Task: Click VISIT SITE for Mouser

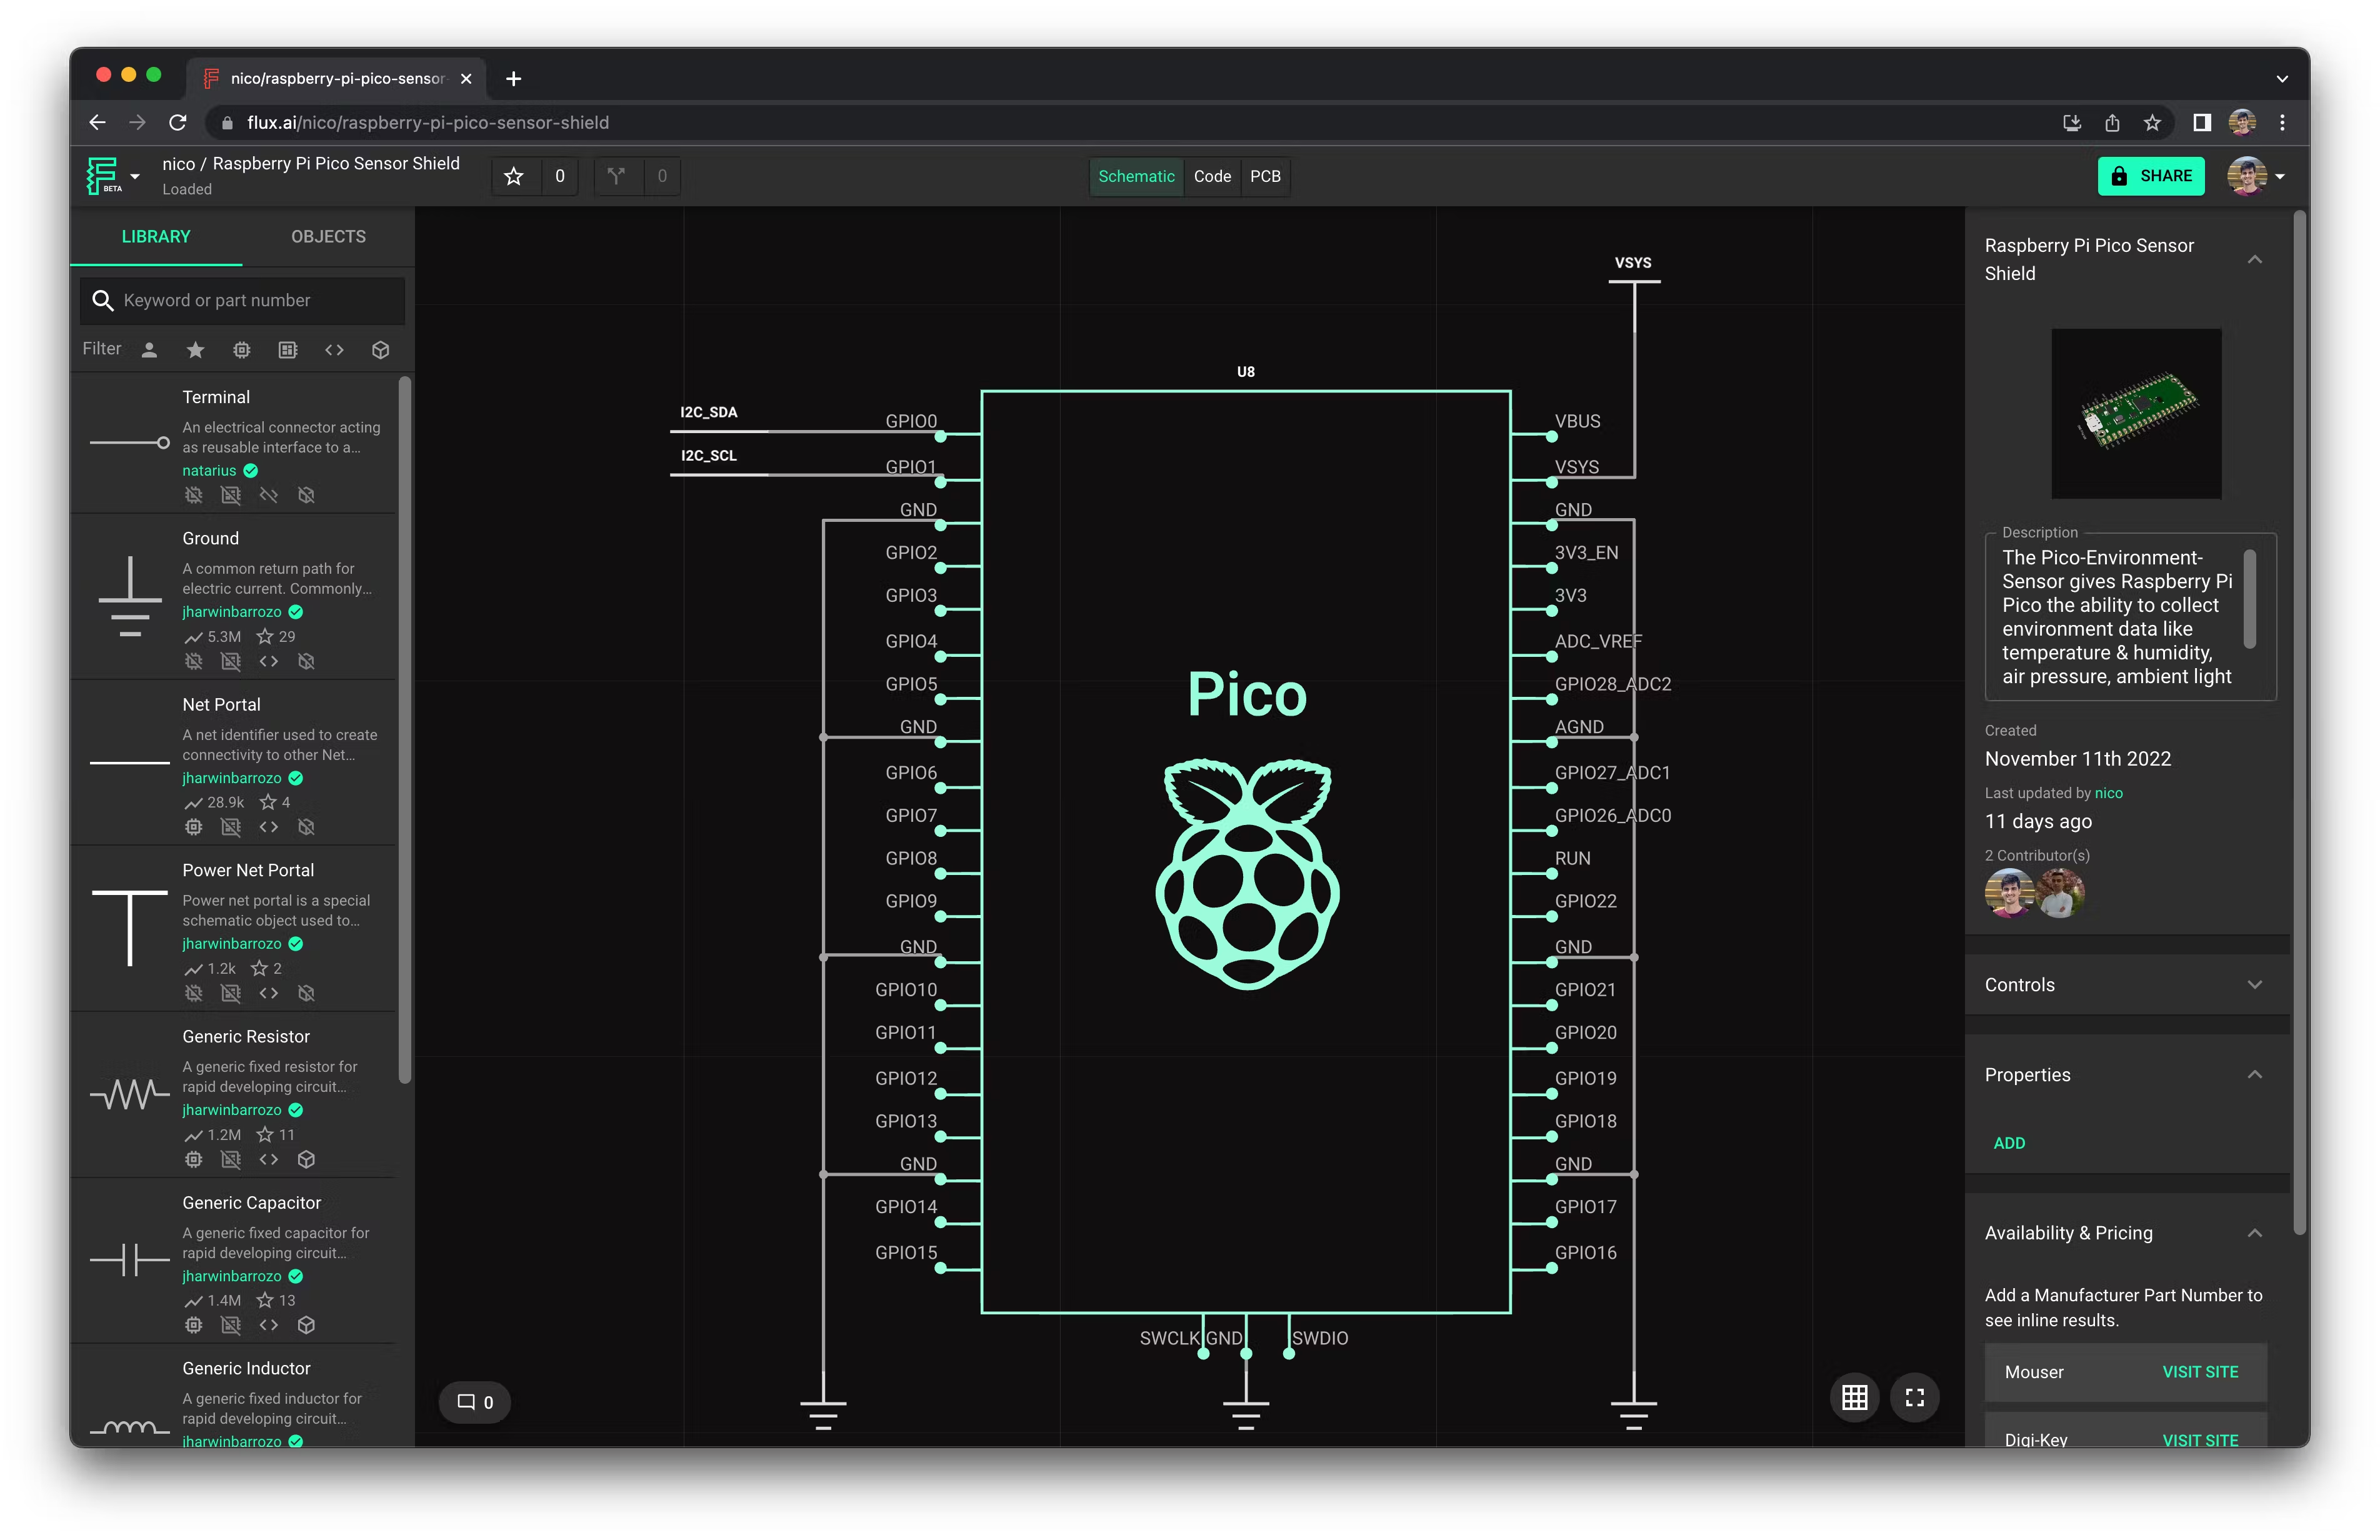Action: pyautogui.click(x=2200, y=1372)
